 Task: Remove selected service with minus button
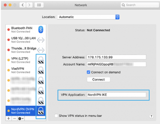[15, 119]
